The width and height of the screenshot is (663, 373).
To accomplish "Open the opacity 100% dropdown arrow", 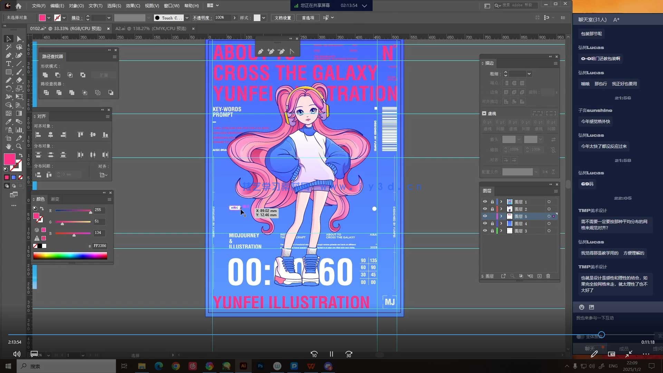I will coord(234,18).
